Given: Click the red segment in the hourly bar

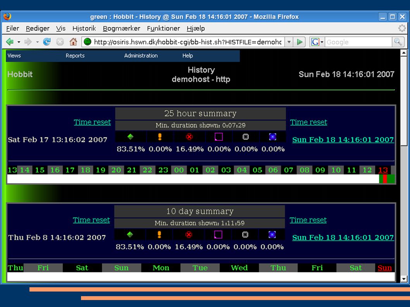Looking at the screenshot, I should click(385, 179).
